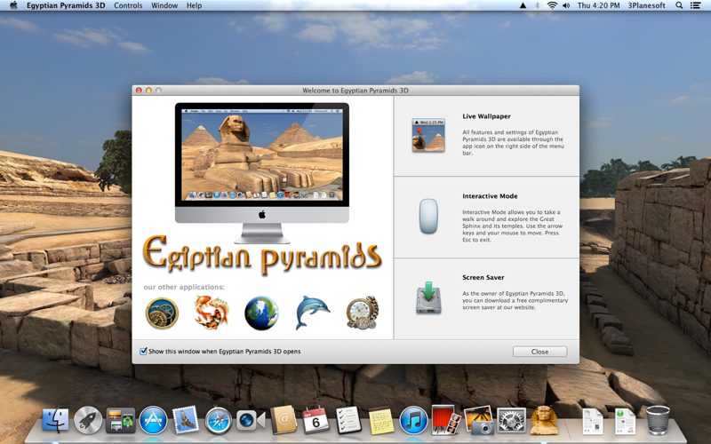This screenshot has width=711, height=444.
Task: Open Finder from the Dock
Action: 56,420
